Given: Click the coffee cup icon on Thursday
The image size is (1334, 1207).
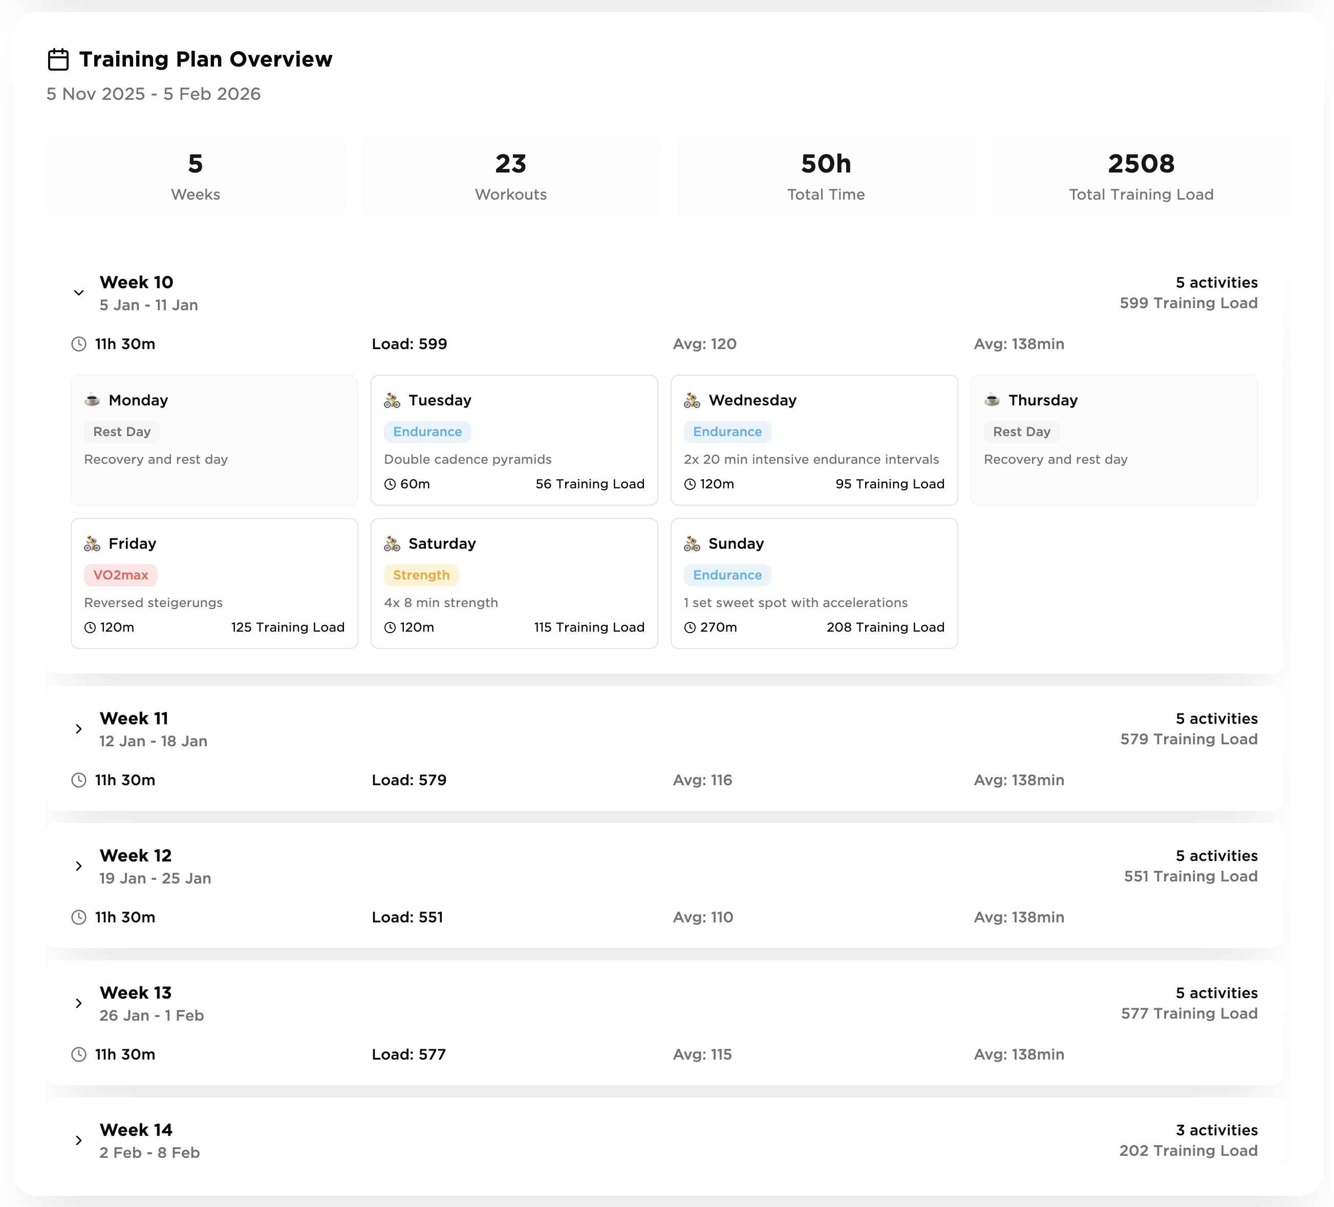Looking at the screenshot, I should click(x=992, y=400).
